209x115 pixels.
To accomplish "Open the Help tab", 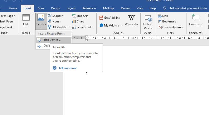I will coord(153,8).
